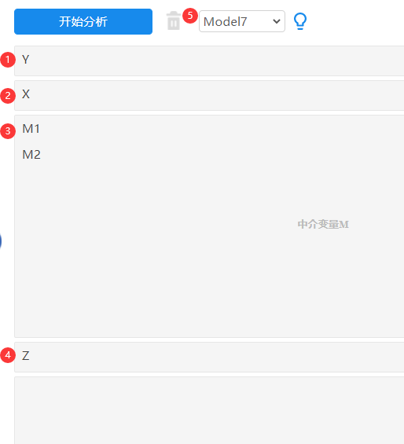Viewport: 404px width, 444px height.
Task: Start analysis with 开始分析 button
Action: pos(83,21)
